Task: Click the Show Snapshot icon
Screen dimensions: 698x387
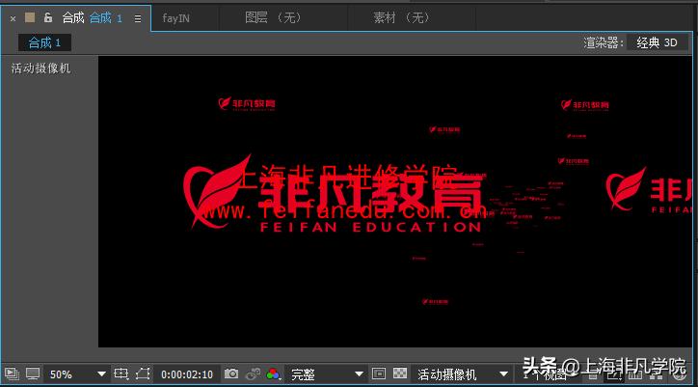Action: click(x=254, y=373)
